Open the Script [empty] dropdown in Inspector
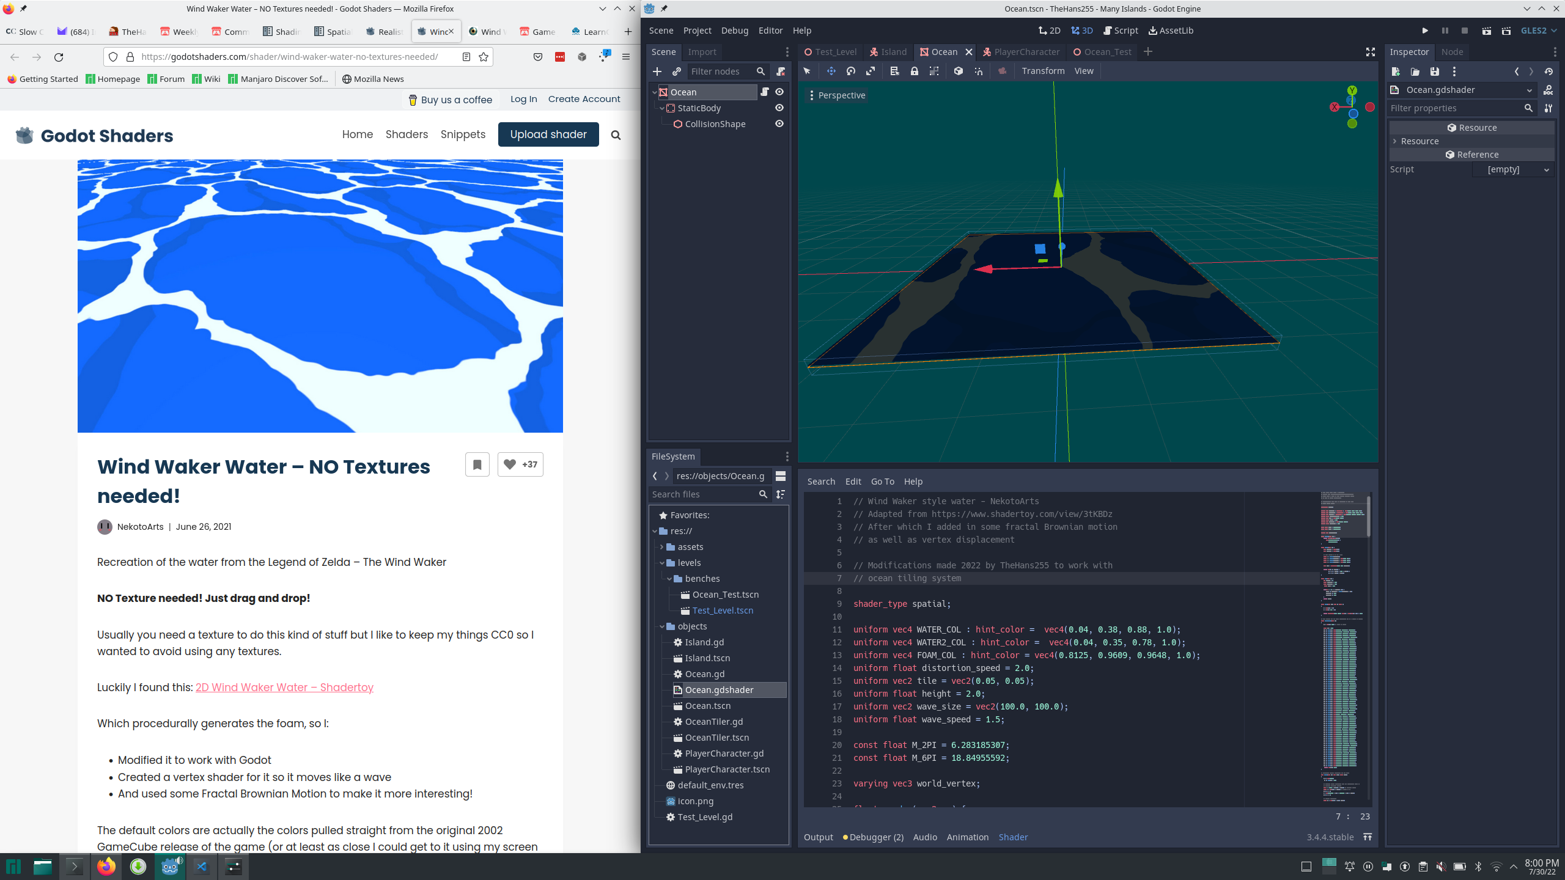Image resolution: width=1565 pixels, height=880 pixels. pyautogui.click(x=1512, y=169)
